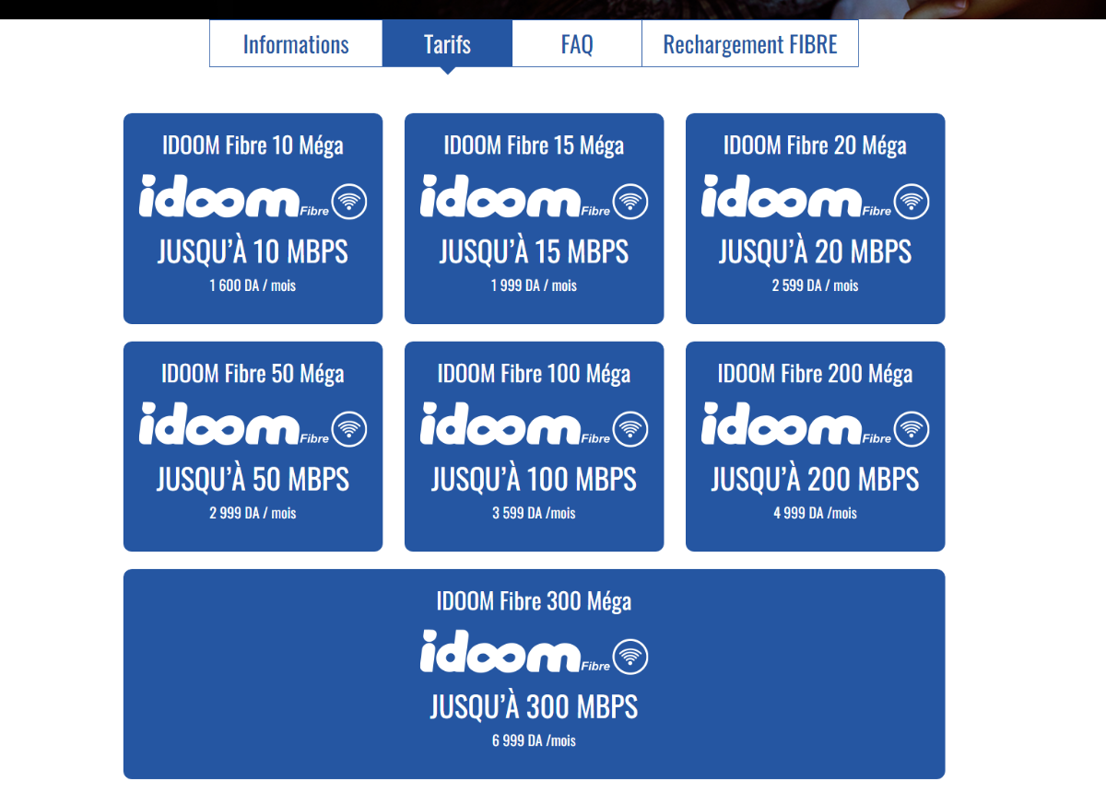Image resolution: width=1106 pixels, height=803 pixels.
Task: Click the Wi-Fi icon in Fibre 200 Méga card
Action: tap(912, 429)
